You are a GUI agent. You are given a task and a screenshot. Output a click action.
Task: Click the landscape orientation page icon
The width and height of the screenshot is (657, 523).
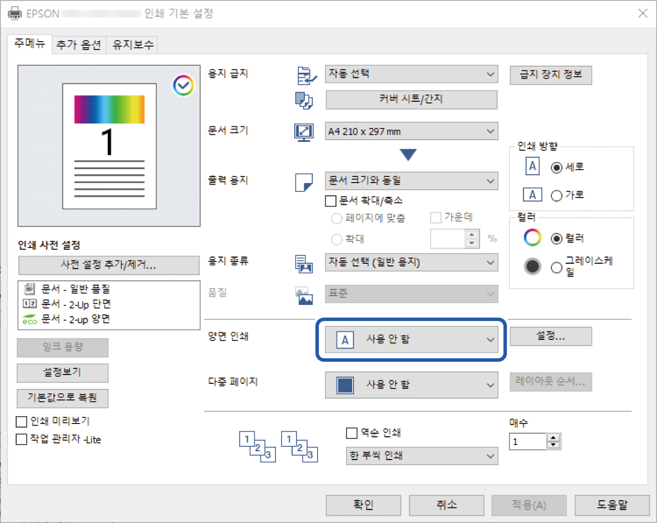532,195
